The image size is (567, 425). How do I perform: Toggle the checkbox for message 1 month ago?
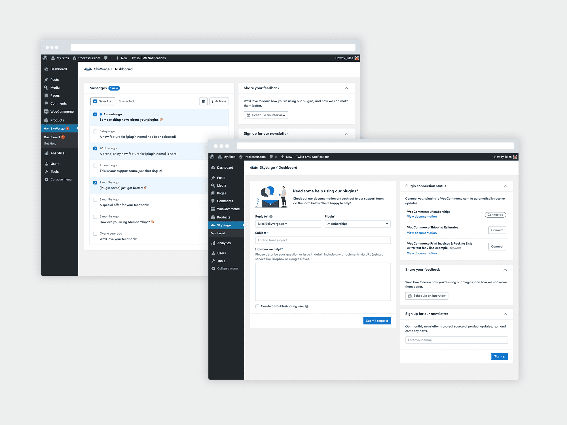(x=95, y=165)
